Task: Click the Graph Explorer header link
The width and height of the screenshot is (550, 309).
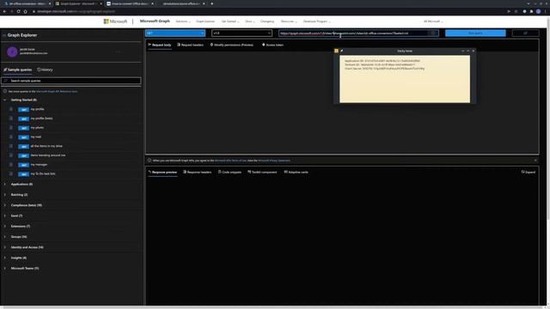Action: [205, 21]
